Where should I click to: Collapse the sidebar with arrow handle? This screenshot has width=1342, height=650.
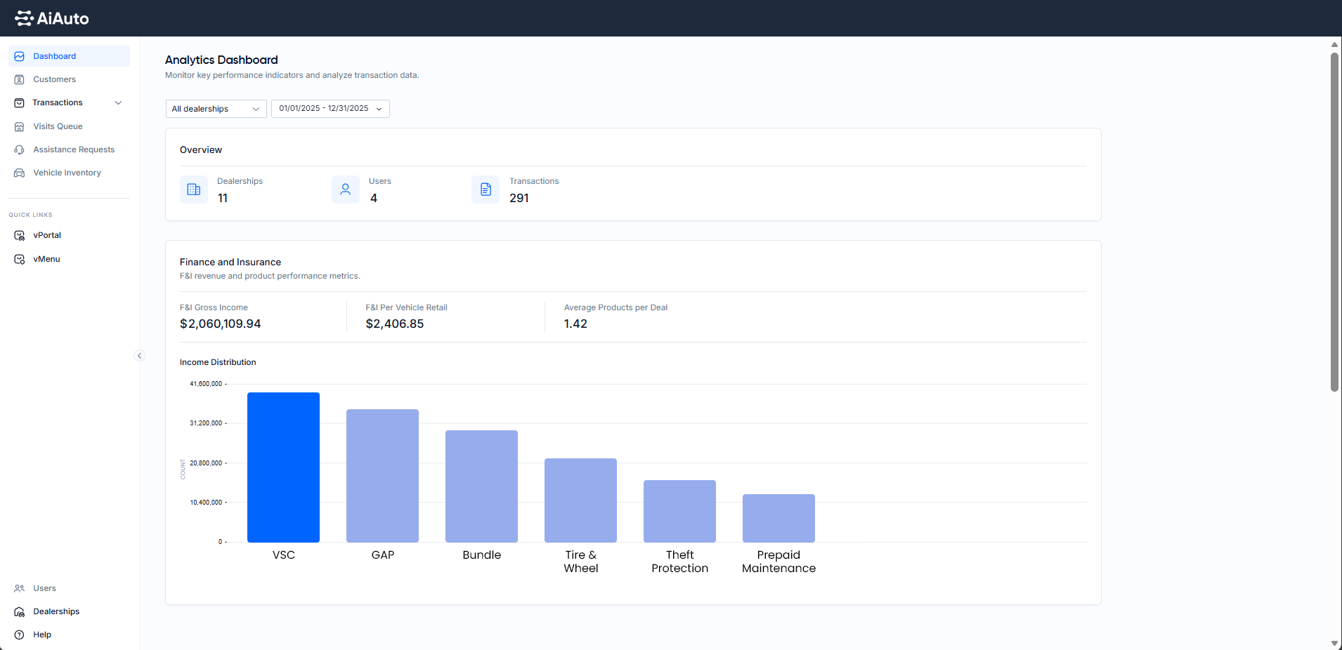coord(139,356)
